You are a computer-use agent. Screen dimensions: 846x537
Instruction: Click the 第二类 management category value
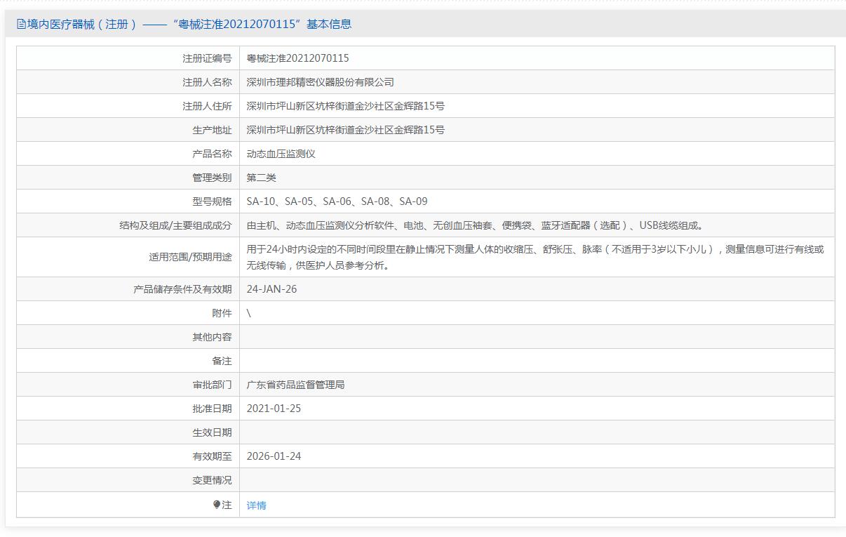(x=261, y=178)
